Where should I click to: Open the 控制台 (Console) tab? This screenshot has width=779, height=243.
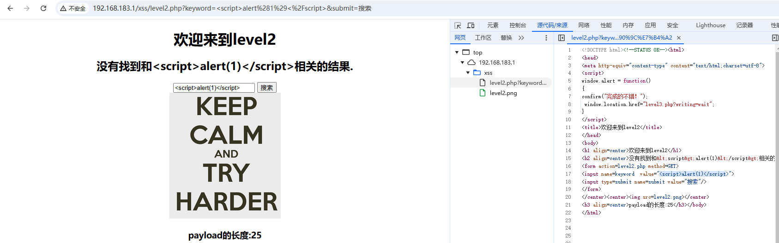518,25
